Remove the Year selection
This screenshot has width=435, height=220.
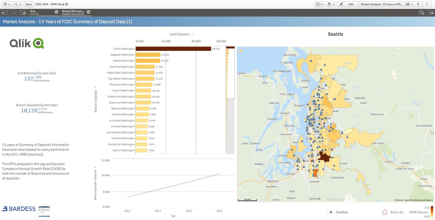[56, 12]
